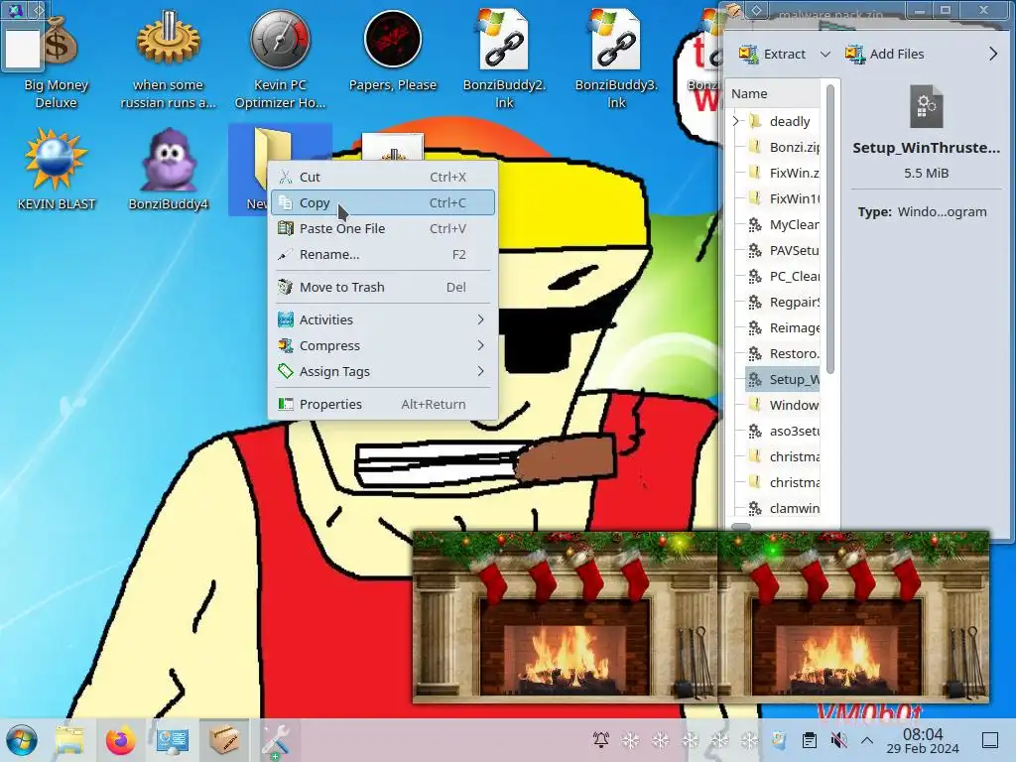
Task: Toggle on-all-desktops diamond in the malware pack.zip title bar
Action: click(756, 10)
